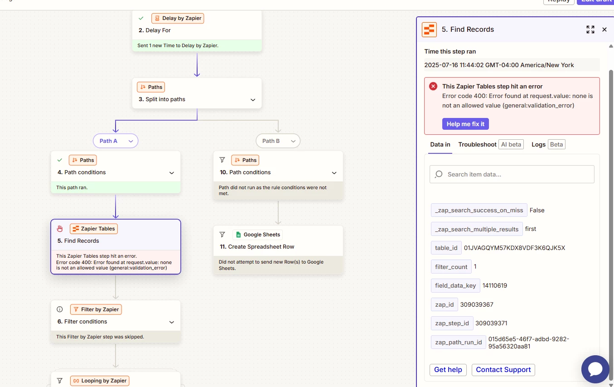
Task: Expand step 4 Path conditions chevron
Action: coord(172,173)
